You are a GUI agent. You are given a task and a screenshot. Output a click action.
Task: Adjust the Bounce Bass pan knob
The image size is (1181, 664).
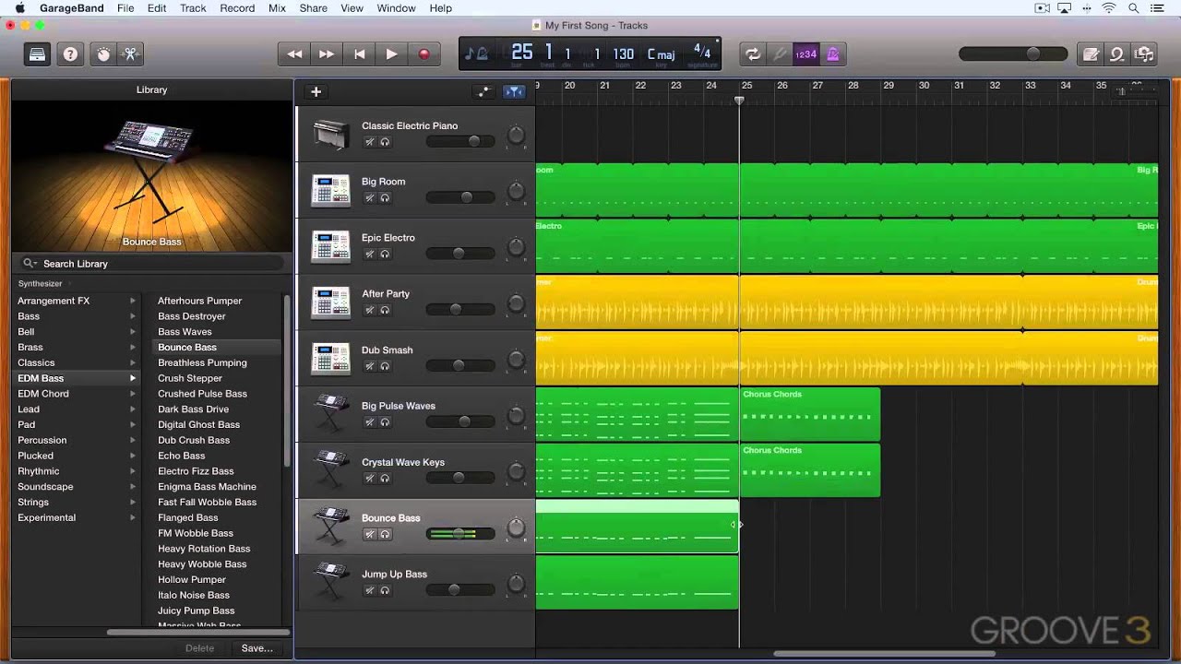(517, 528)
